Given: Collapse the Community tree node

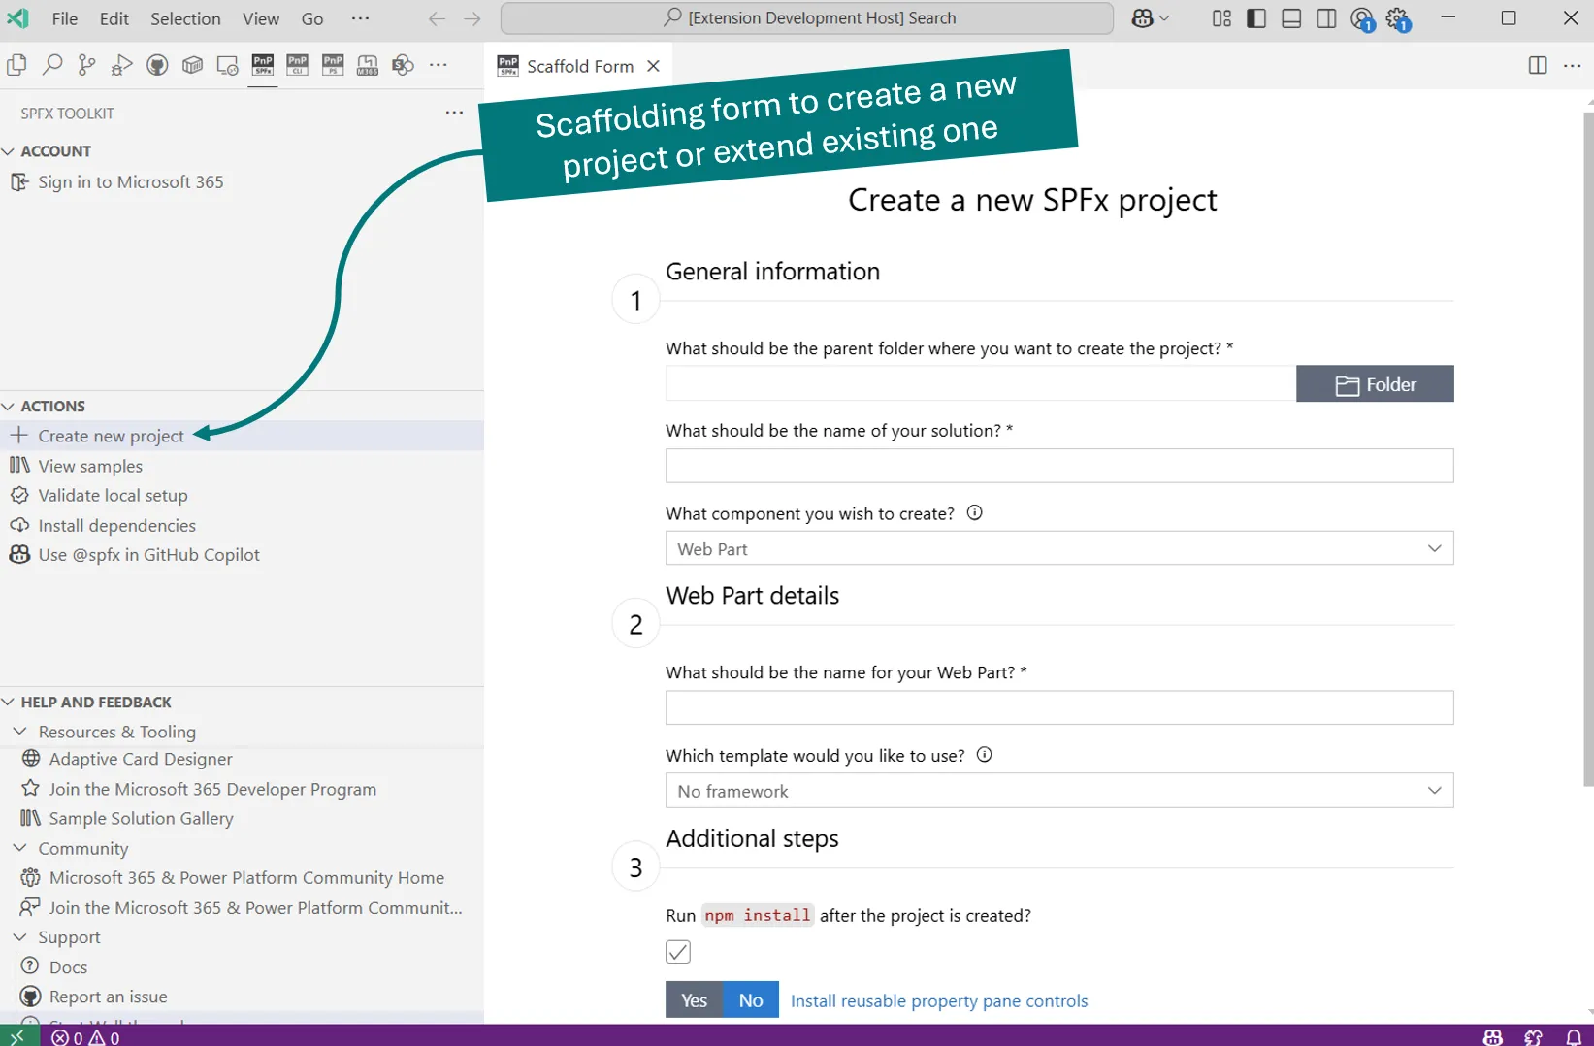Looking at the screenshot, I should click(19, 848).
